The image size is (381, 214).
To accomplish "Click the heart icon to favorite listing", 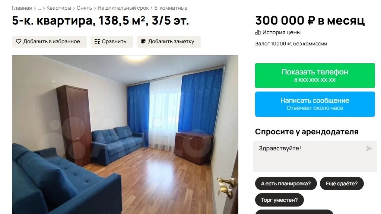I will 19,42.
